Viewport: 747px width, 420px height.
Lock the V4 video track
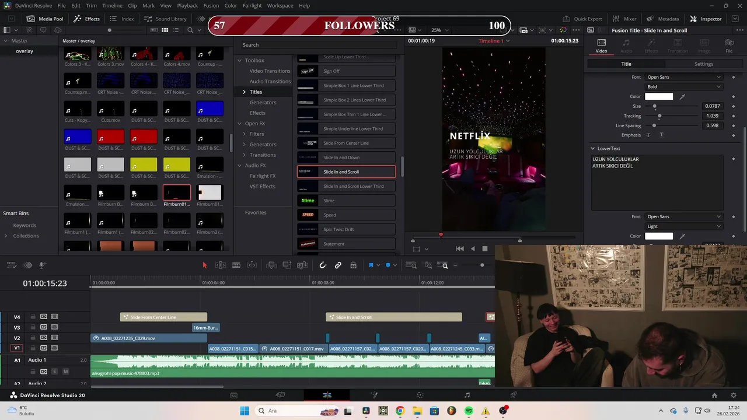pos(33,317)
